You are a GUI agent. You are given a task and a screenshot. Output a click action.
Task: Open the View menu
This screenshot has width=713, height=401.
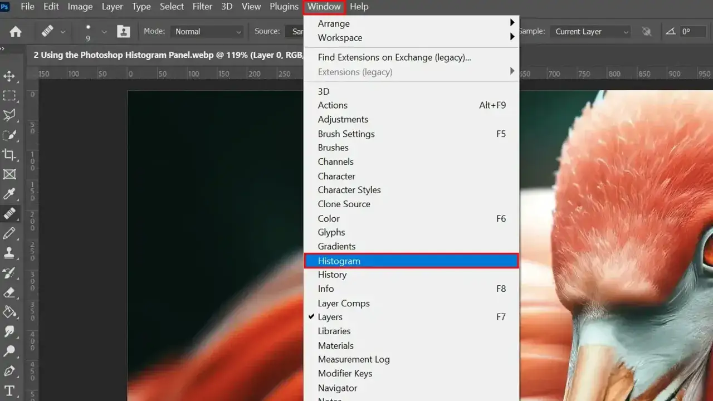click(x=251, y=7)
